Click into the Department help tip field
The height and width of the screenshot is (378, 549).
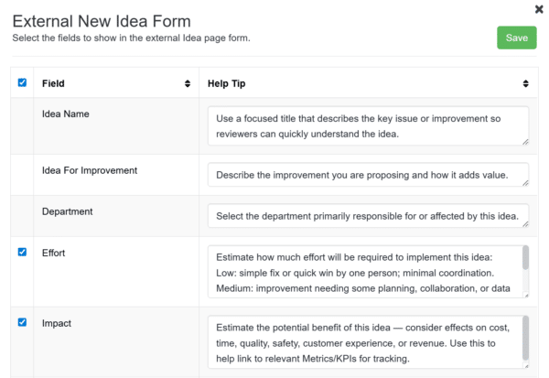pyautogui.click(x=366, y=216)
